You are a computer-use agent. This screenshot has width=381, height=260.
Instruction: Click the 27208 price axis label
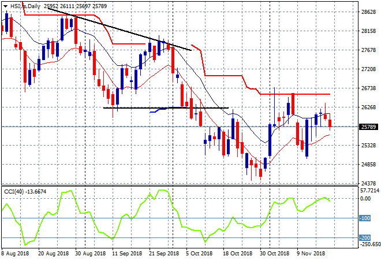pyautogui.click(x=368, y=69)
